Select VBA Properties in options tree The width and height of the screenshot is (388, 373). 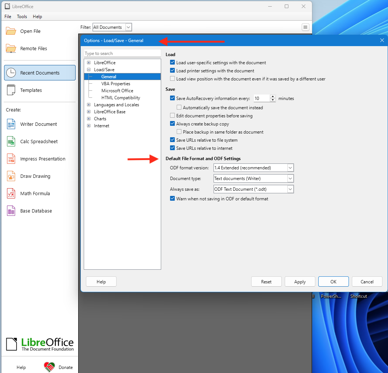tap(115, 84)
